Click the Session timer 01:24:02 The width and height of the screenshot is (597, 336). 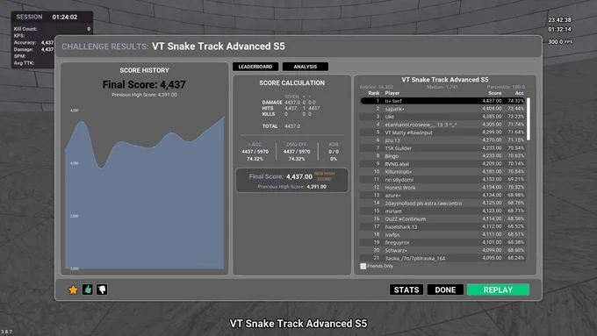(x=65, y=18)
